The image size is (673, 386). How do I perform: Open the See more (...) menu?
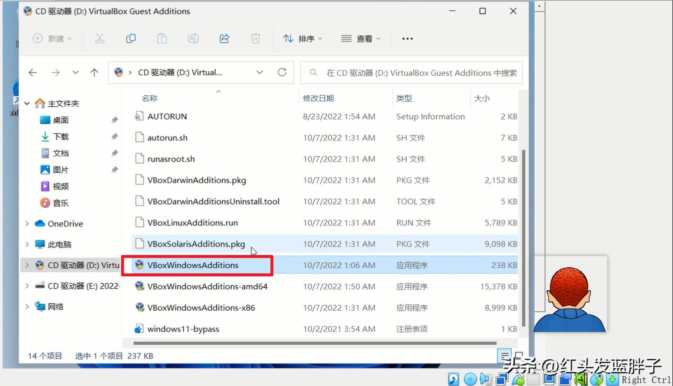click(x=407, y=38)
